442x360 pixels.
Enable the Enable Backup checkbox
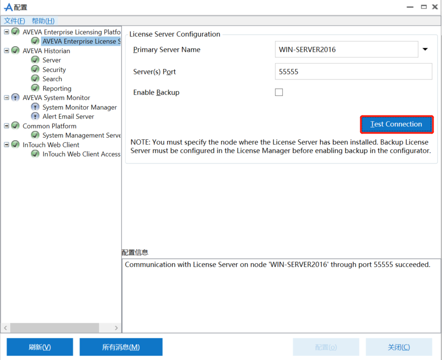(x=279, y=92)
